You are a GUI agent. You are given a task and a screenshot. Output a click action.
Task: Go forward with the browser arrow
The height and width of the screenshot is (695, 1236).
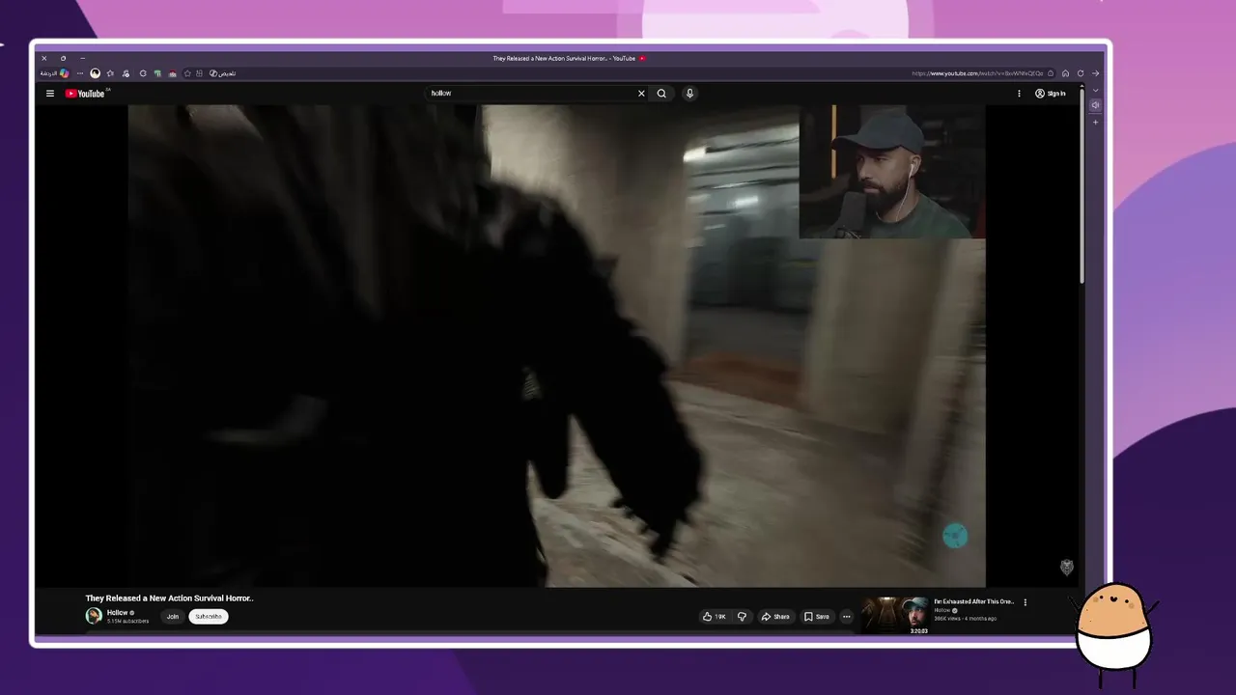(x=1095, y=73)
